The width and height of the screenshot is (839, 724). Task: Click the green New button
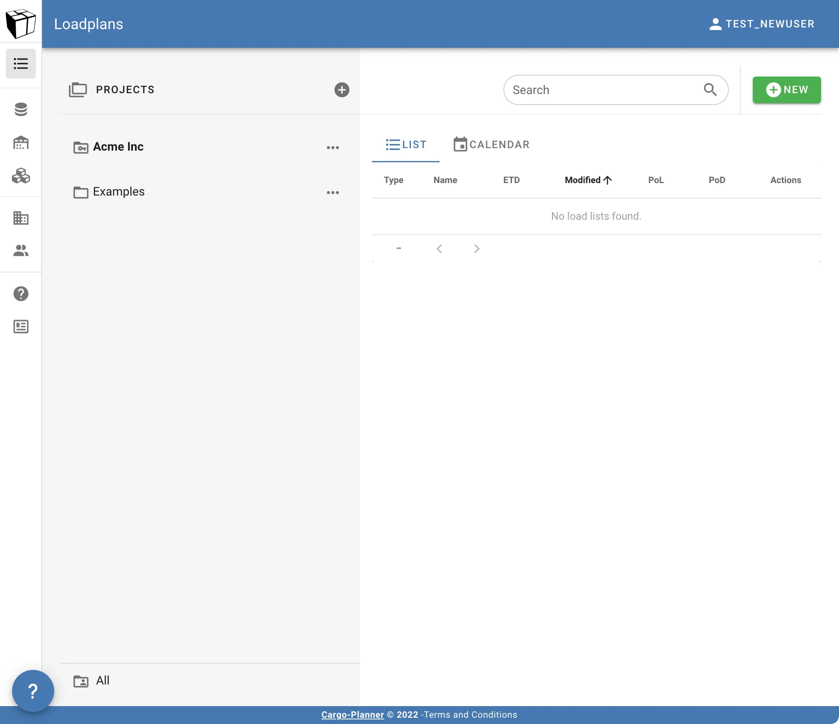coord(787,90)
